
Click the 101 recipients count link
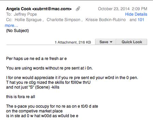click(x=141, y=20)
